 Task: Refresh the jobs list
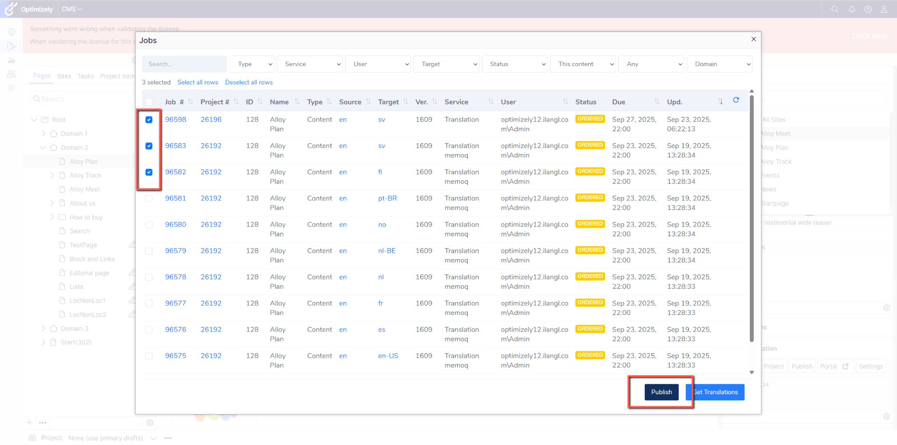(x=736, y=100)
